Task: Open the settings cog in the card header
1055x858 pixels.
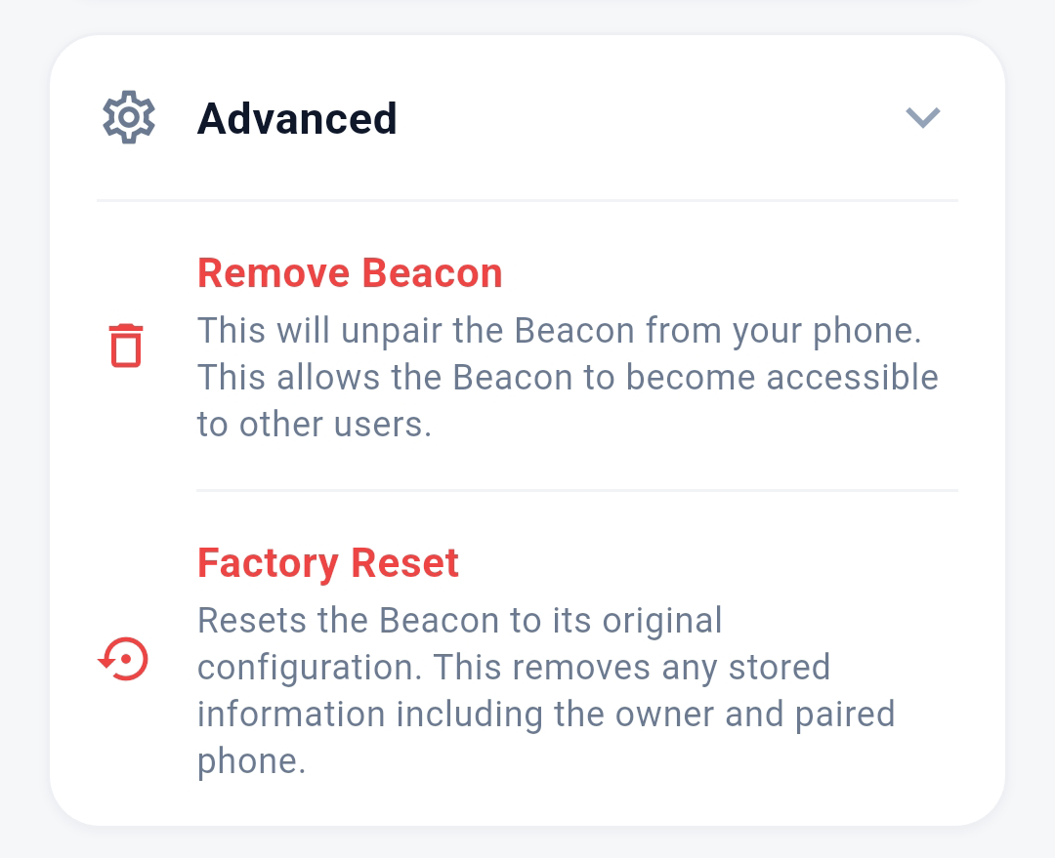Action: [x=129, y=117]
